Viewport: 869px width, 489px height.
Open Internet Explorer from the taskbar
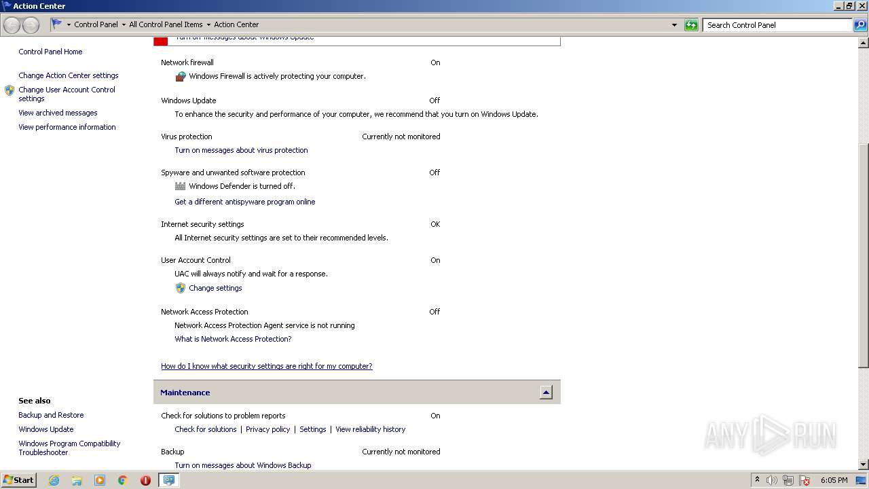coord(54,480)
